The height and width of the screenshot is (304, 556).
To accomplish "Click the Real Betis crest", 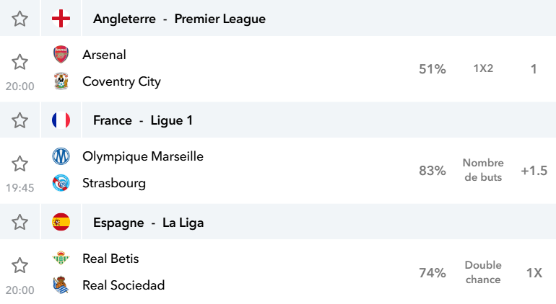I will [61, 258].
